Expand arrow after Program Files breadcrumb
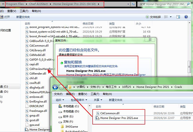The height and width of the screenshot is (132, 193). click(26, 4)
